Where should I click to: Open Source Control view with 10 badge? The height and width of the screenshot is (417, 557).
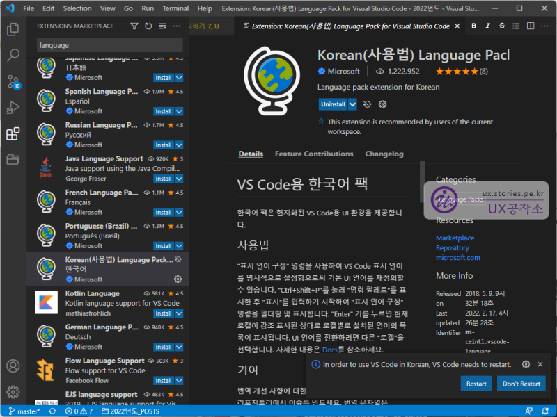pyautogui.click(x=13, y=82)
